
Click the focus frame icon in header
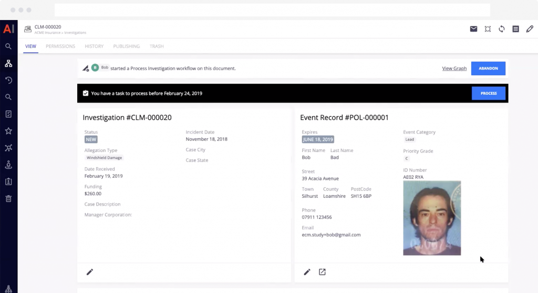[x=488, y=29]
